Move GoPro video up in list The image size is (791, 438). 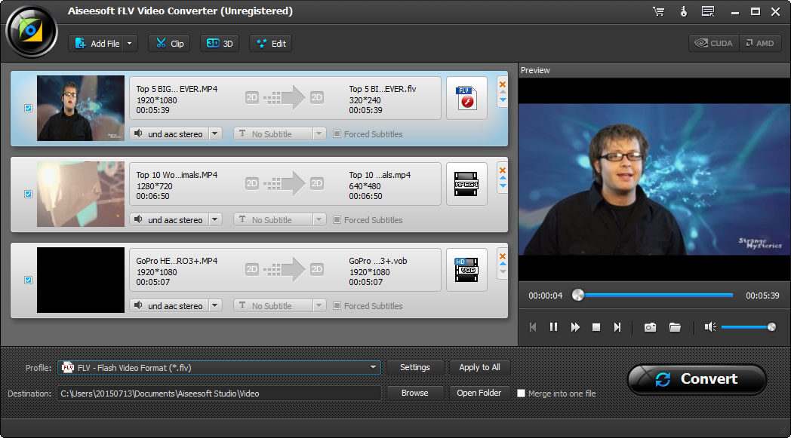tap(503, 264)
